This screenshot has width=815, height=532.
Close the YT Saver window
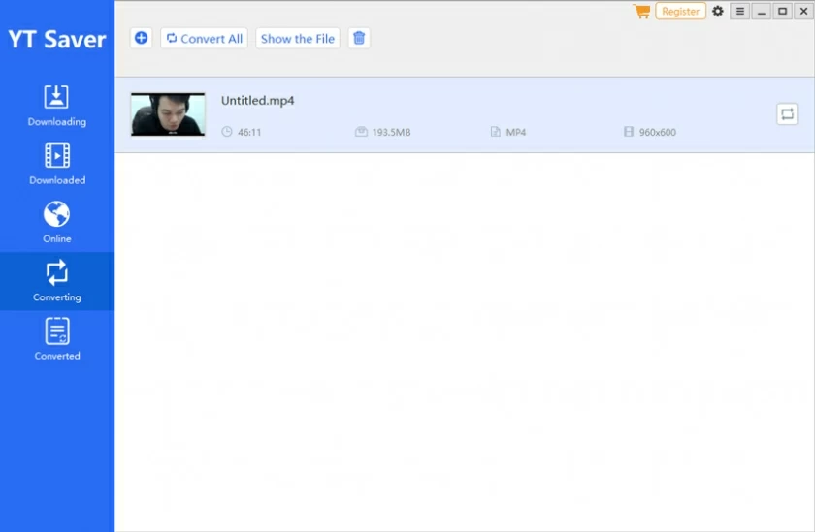coord(803,11)
